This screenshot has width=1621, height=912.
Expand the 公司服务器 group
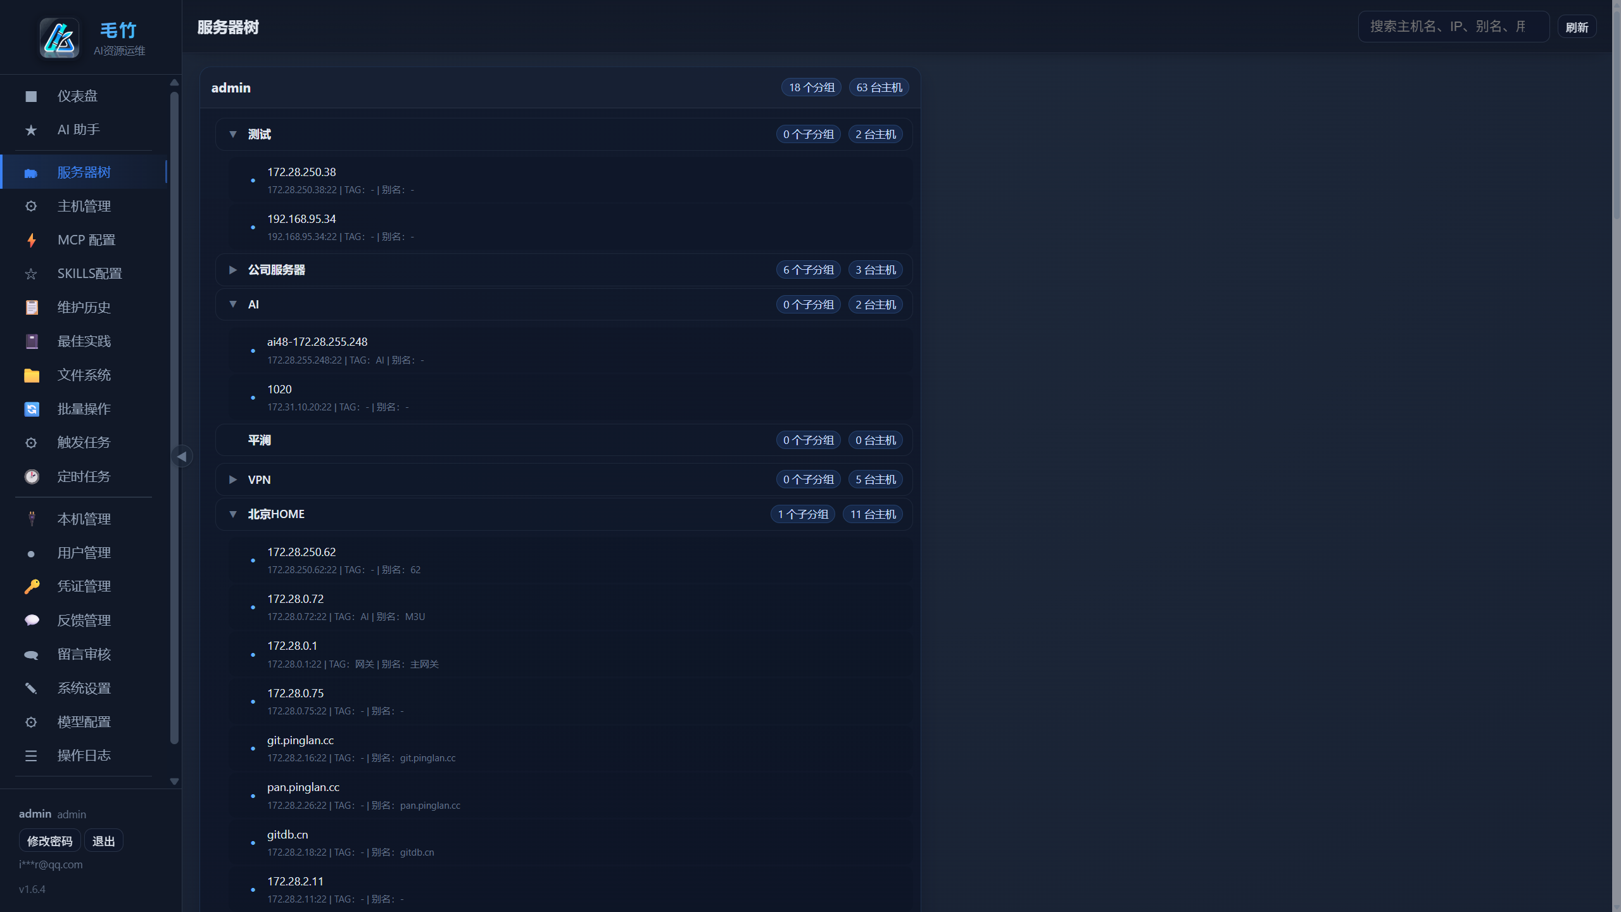pyautogui.click(x=233, y=270)
